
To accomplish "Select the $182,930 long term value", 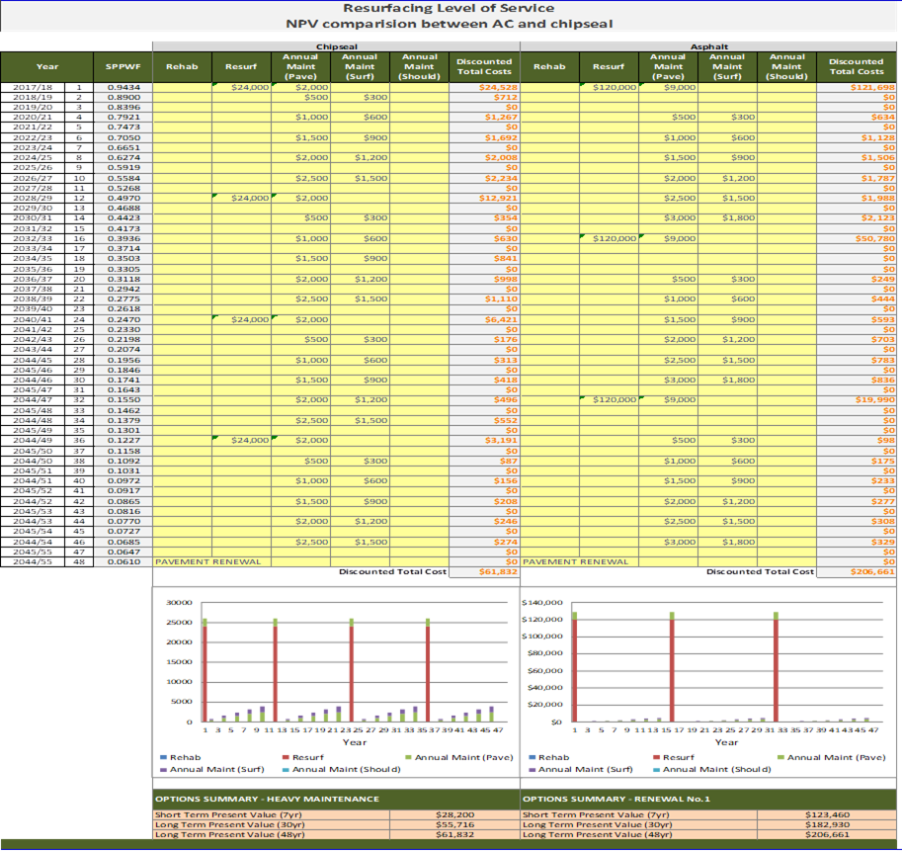I will (827, 824).
